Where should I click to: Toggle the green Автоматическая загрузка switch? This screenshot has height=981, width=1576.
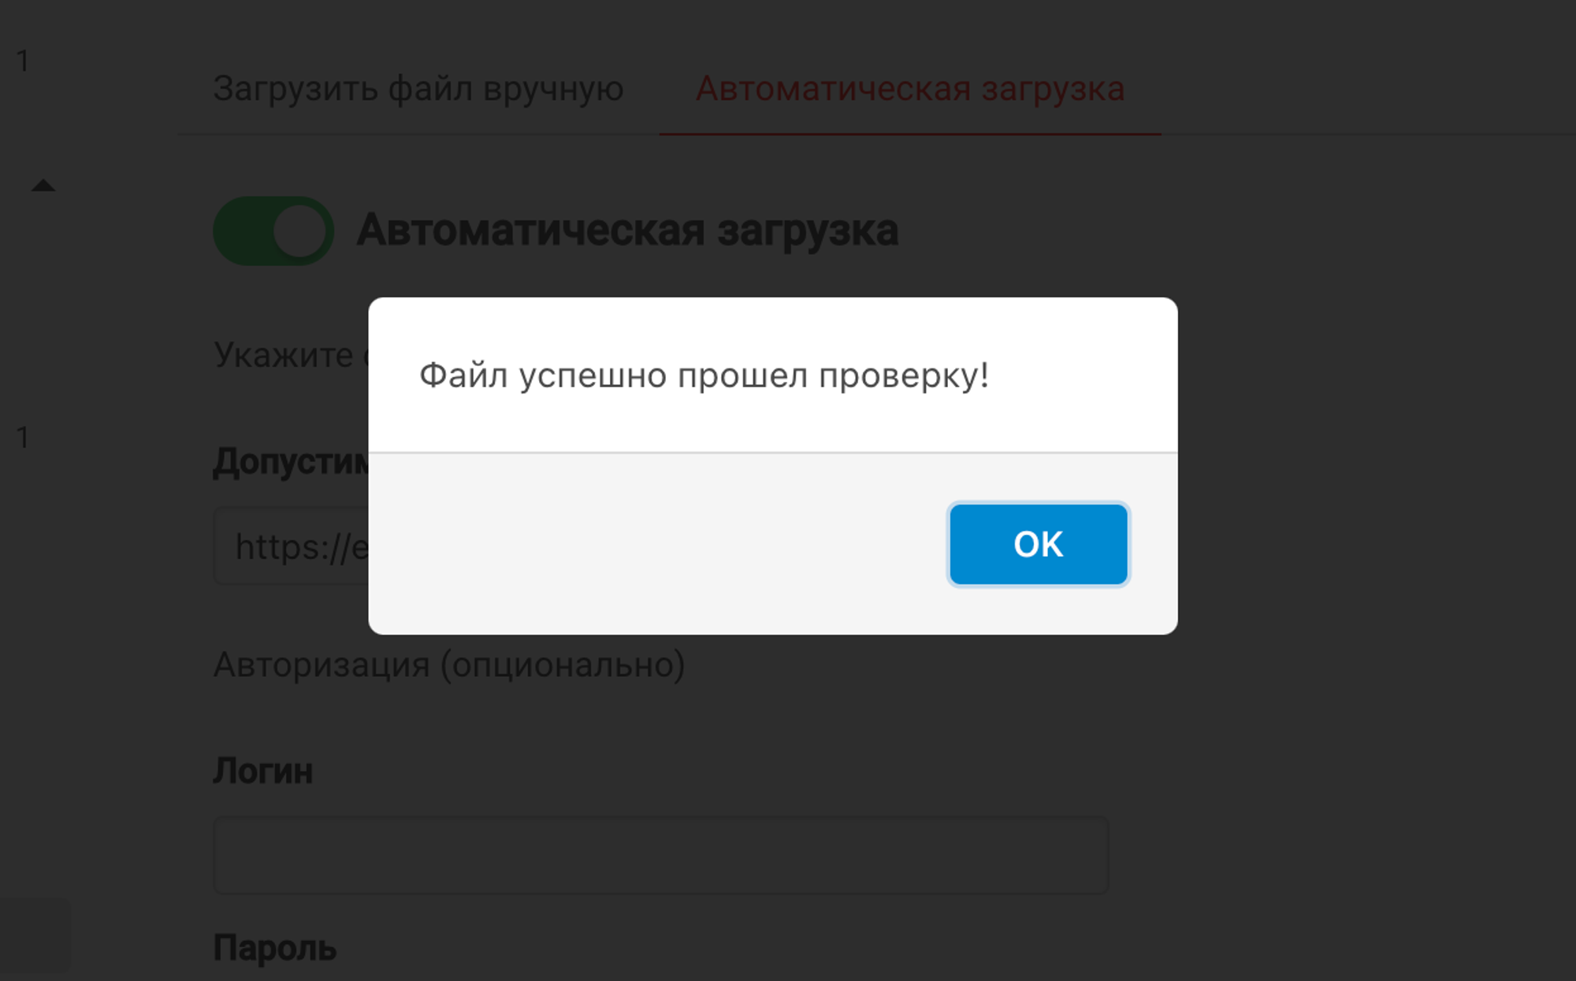pyautogui.click(x=273, y=231)
